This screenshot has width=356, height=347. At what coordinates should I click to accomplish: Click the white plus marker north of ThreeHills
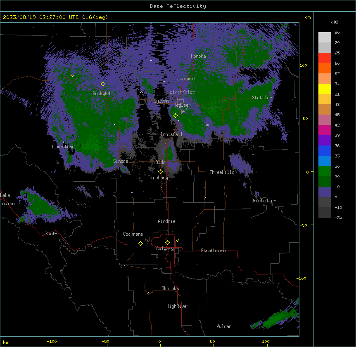[x=253, y=155]
